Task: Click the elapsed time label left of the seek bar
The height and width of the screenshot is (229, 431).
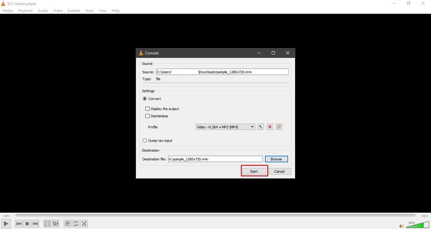Action: [6, 216]
